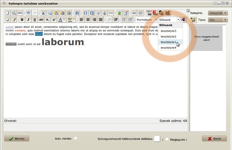Screen dimensions: 232x150
Task: Click the Bezár close button
Action: [x=214, y=139]
